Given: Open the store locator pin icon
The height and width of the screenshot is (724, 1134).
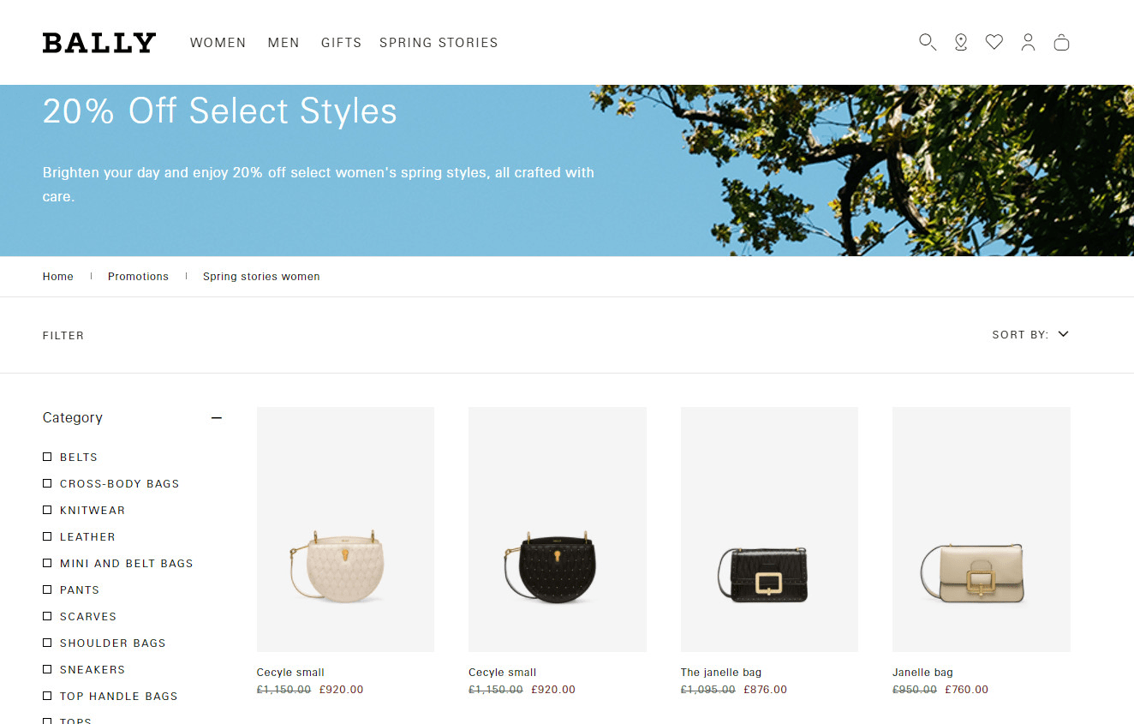Looking at the screenshot, I should point(961,42).
